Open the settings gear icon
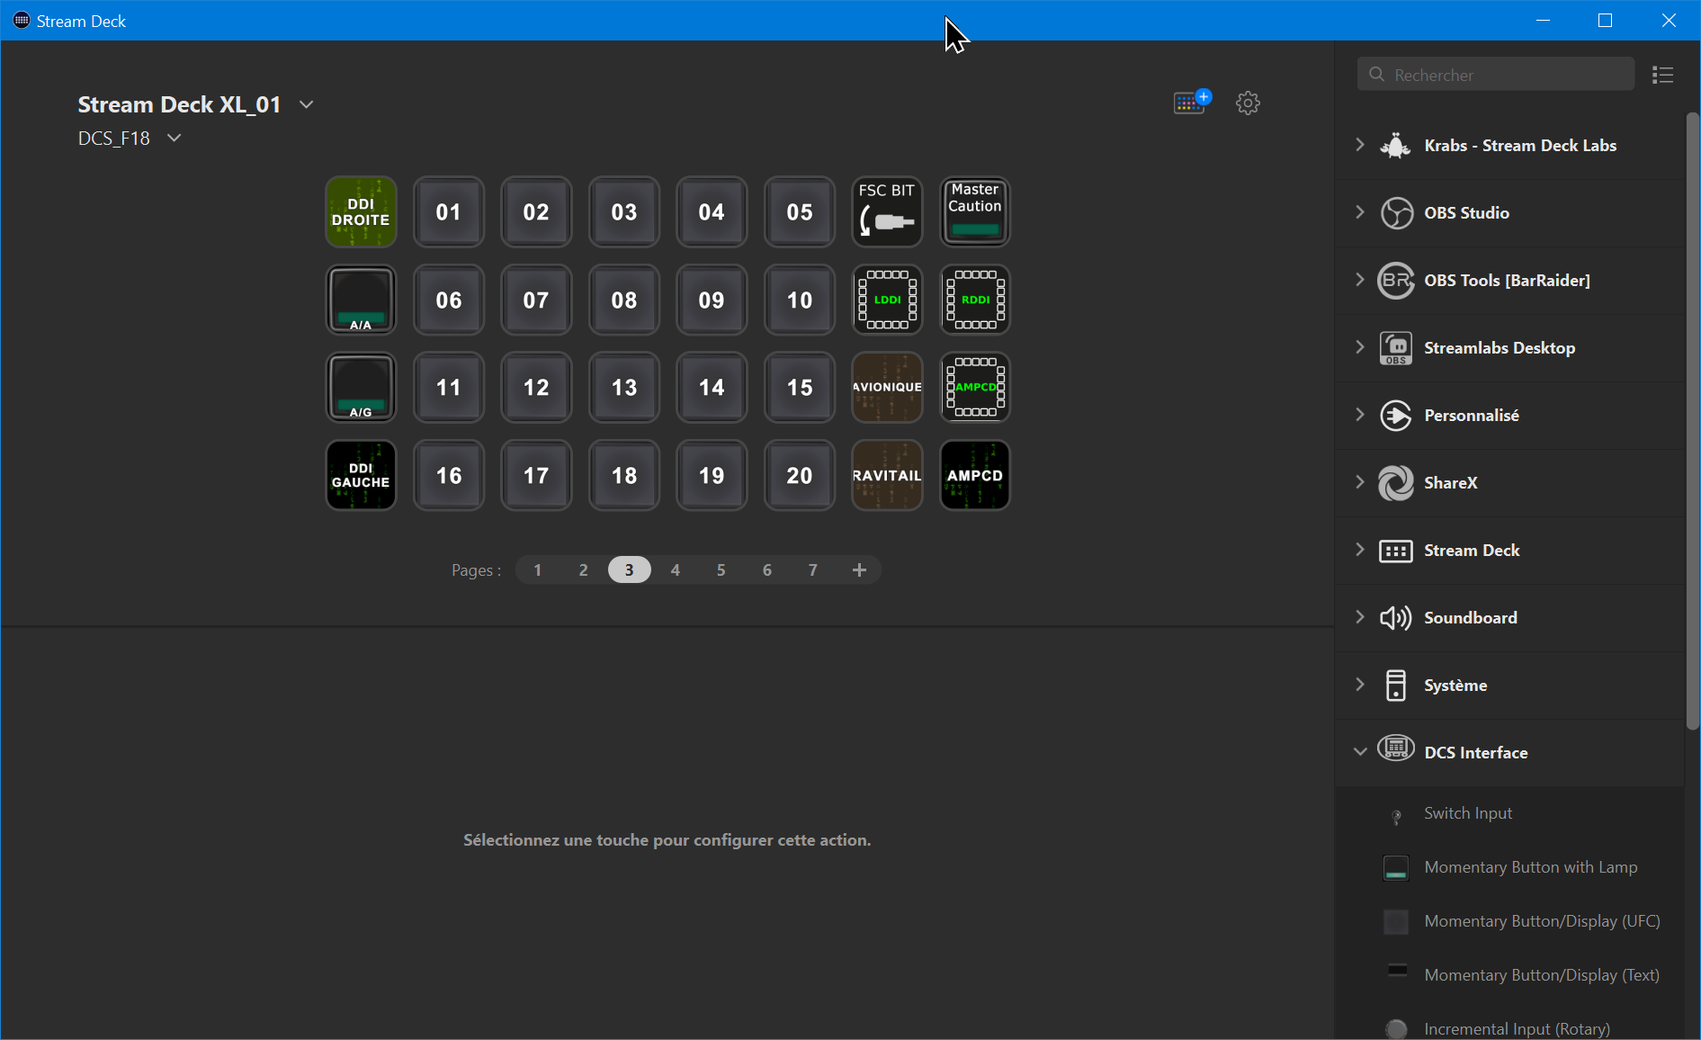Image resolution: width=1701 pixels, height=1040 pixels. tap(1248, 103)
